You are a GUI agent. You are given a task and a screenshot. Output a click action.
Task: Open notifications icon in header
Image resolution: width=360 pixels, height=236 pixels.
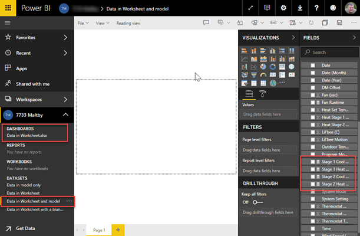tap(267, 8)
